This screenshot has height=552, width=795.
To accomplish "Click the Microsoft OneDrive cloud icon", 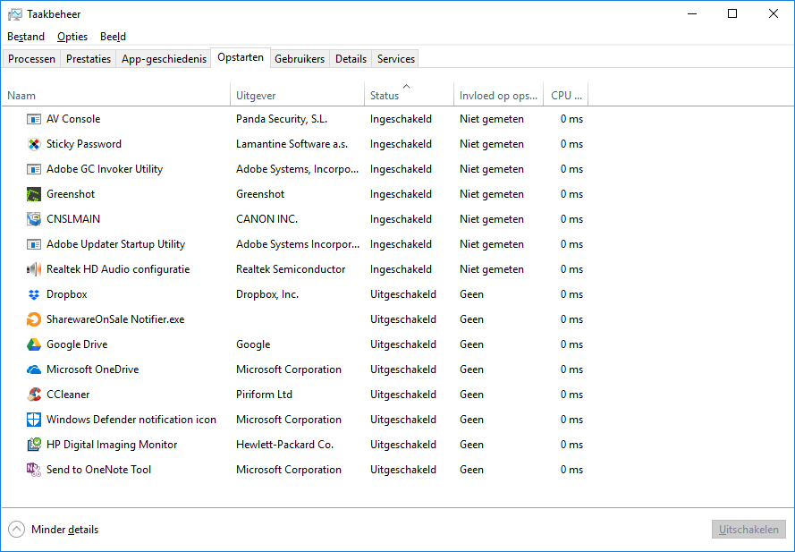I will click(34, 369).
